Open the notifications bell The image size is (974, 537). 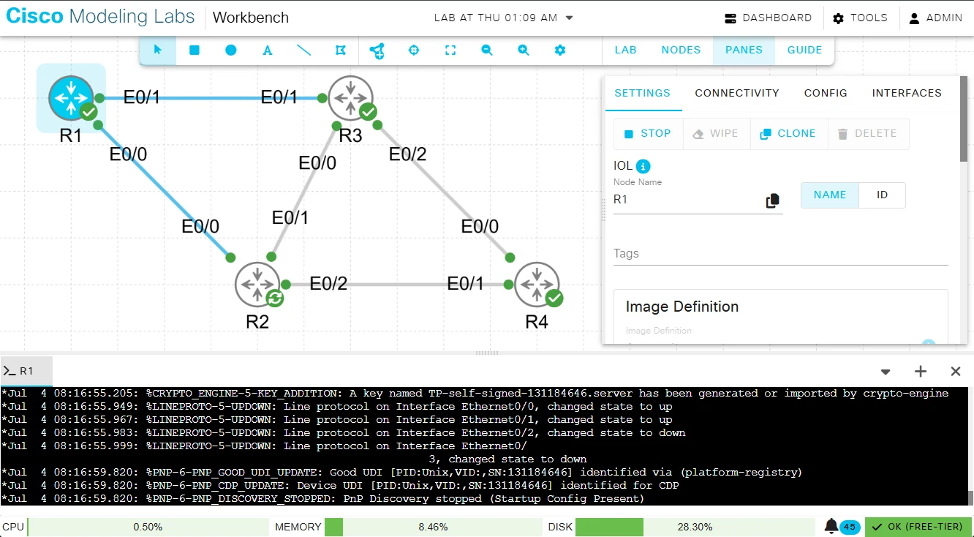tap(831, 526)
